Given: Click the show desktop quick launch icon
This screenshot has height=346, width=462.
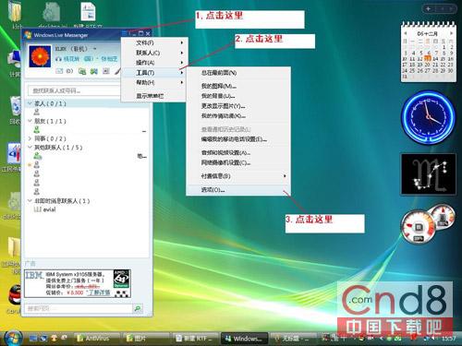Looking at the screenshot, I should [33, 339].
